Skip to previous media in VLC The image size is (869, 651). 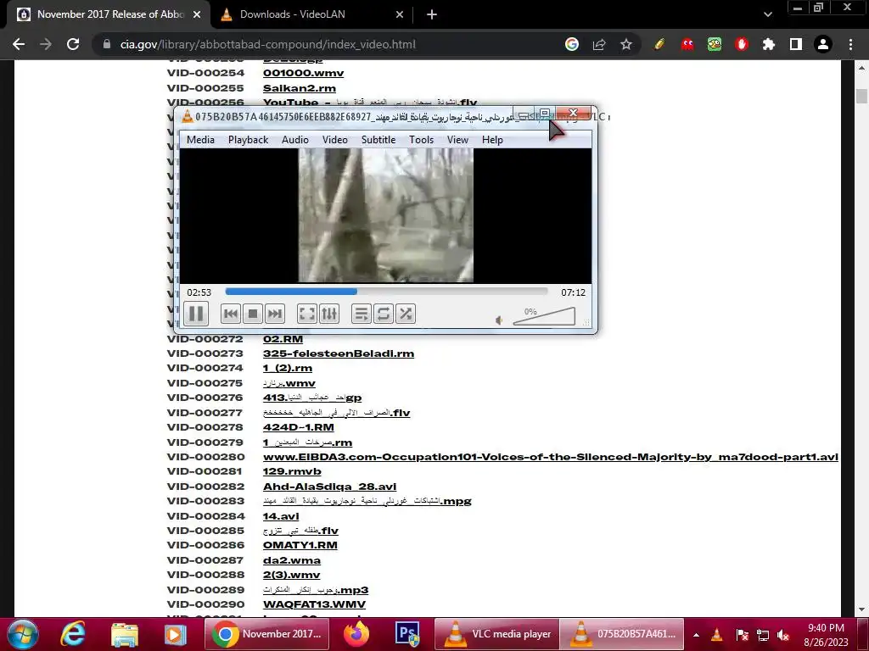click(x=231, y=314)
